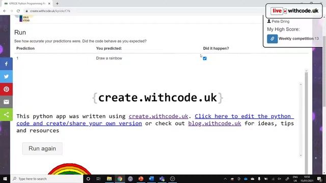The width and height of the screenshot is (326, 183).
Task: Share the page by email
Action: [6, 102]
